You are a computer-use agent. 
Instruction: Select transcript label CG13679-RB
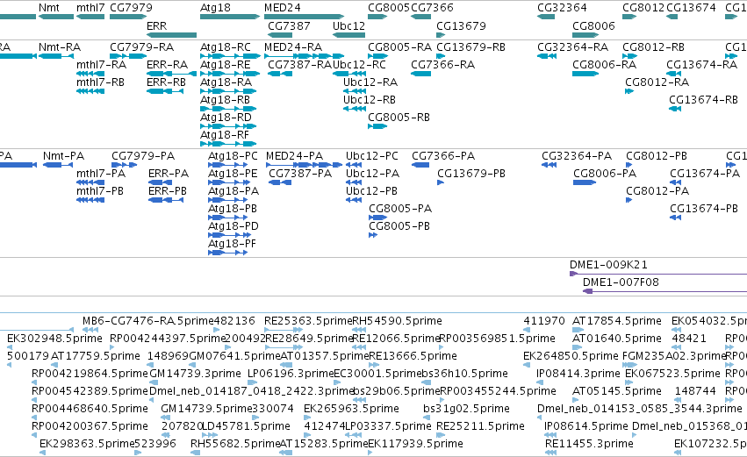471,47
